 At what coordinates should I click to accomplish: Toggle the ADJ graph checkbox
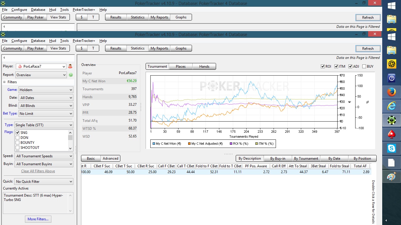click(x=351, y=67)
